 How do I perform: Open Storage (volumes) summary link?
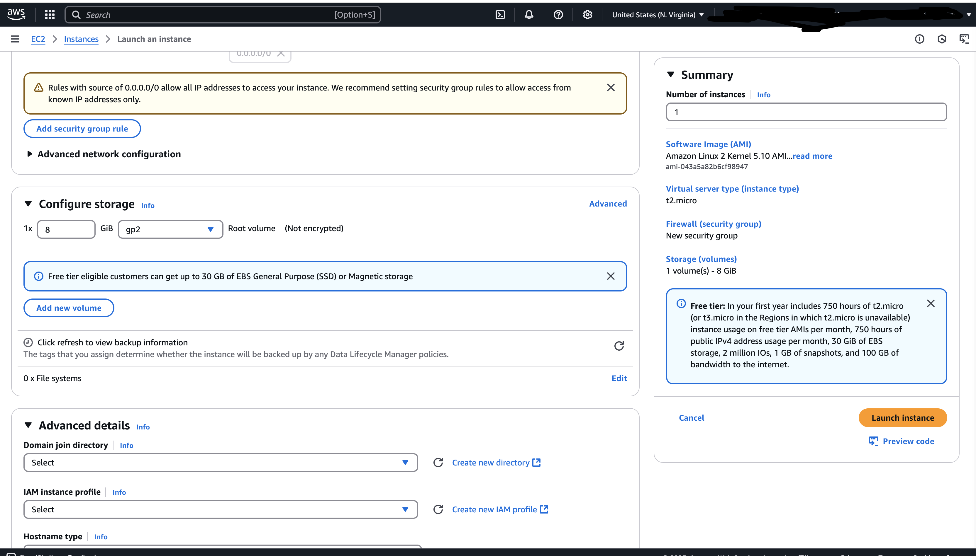(x=701, y=259)
